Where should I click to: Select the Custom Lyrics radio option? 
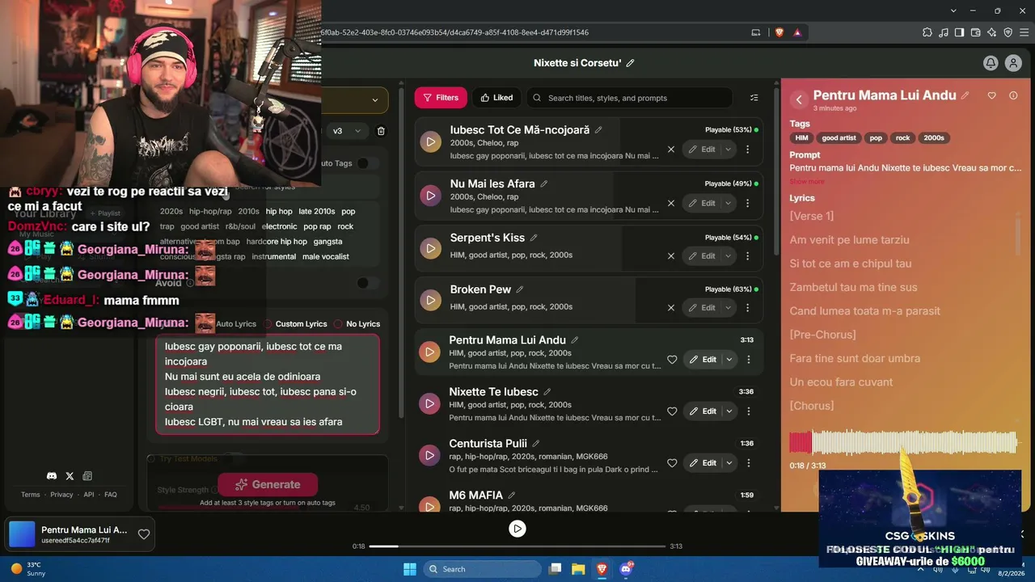[x=295, y=324]
